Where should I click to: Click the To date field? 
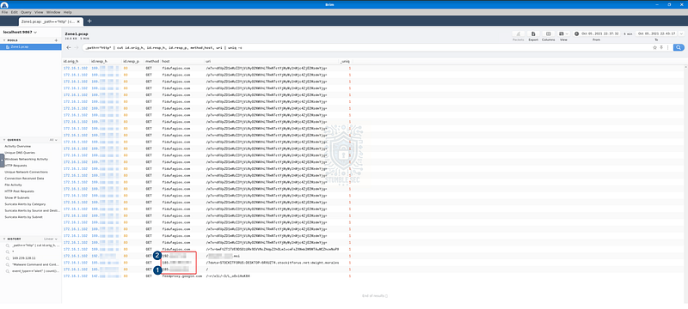point(655,33)
